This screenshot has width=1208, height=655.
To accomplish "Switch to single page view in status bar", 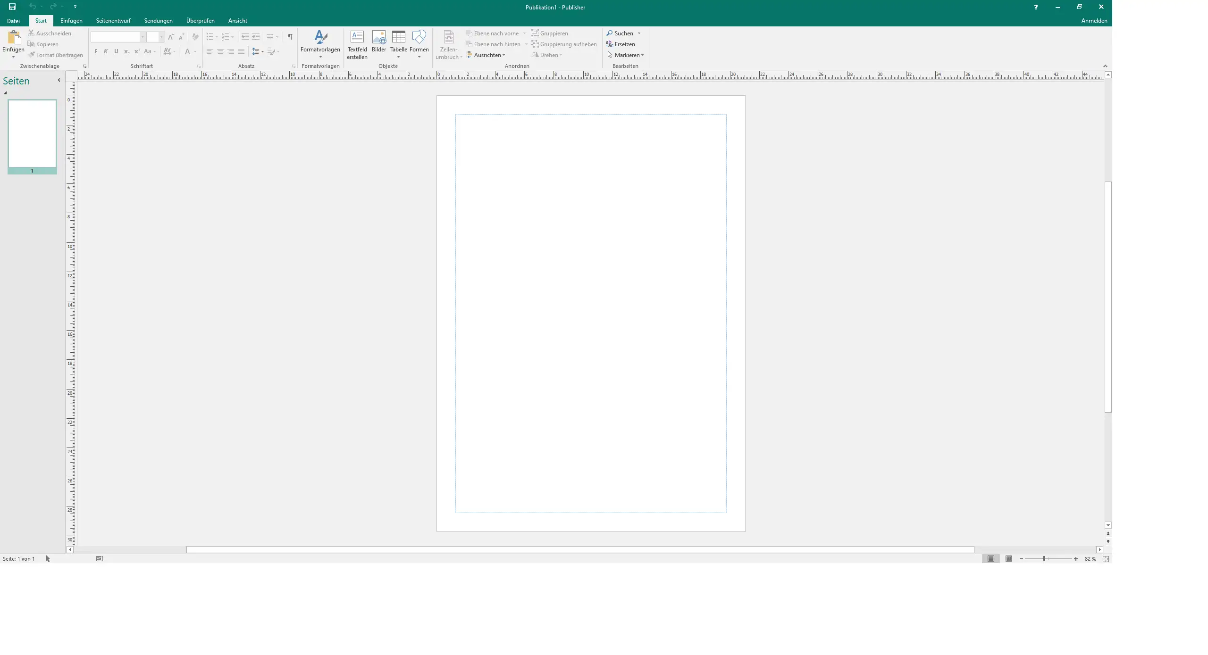I will click(991, 559).
